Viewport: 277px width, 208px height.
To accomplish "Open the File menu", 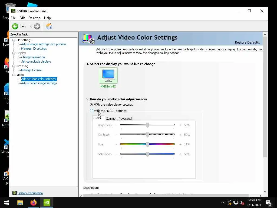I will click(x=13, y=18).
